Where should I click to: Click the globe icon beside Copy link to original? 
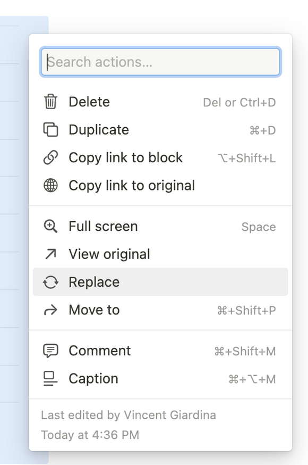50,186
